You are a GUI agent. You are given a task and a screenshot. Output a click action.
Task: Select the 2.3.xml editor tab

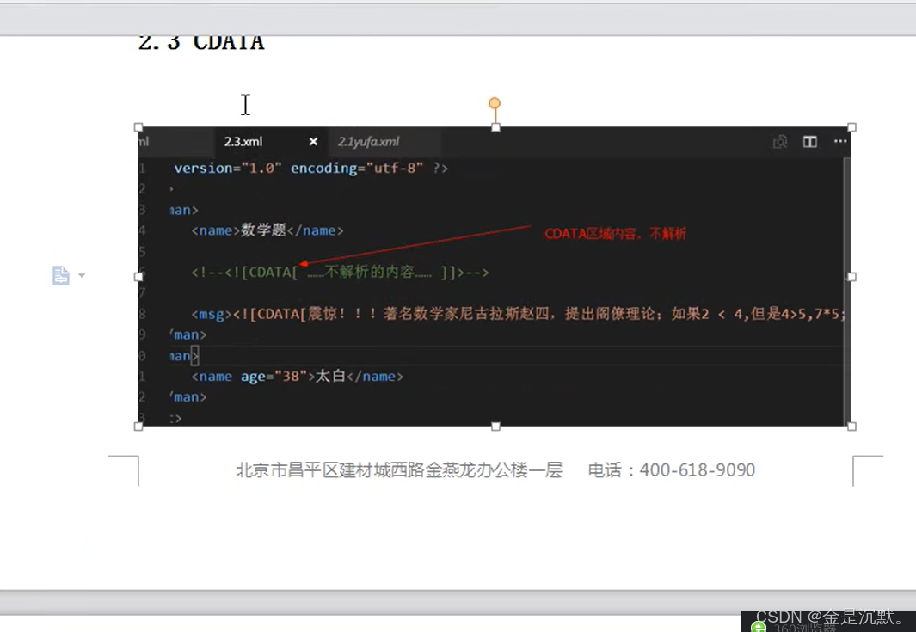point(243,141)
